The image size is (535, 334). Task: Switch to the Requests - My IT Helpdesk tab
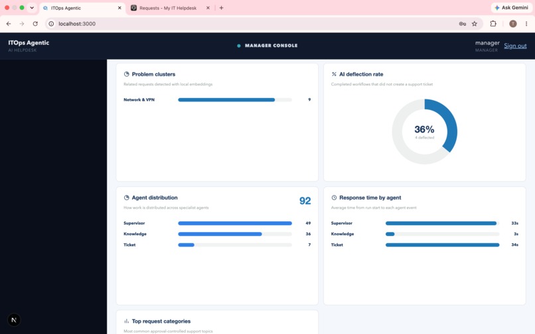pos(168,8)
